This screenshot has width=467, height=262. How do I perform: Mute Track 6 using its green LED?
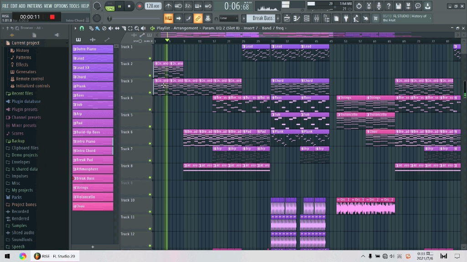[150, 144]
